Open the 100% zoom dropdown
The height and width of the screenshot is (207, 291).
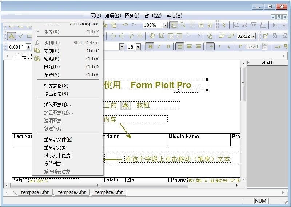(x=165, y=25)
